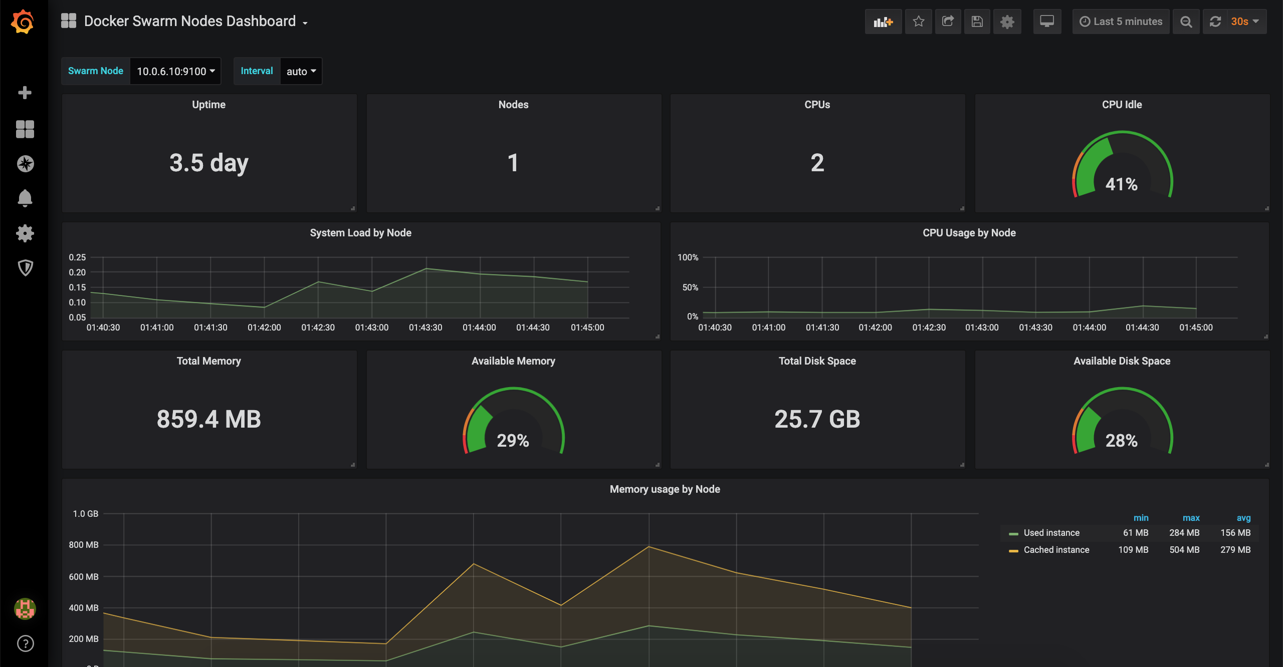Open CPU Usage by Node panel menu

point(969,233)
